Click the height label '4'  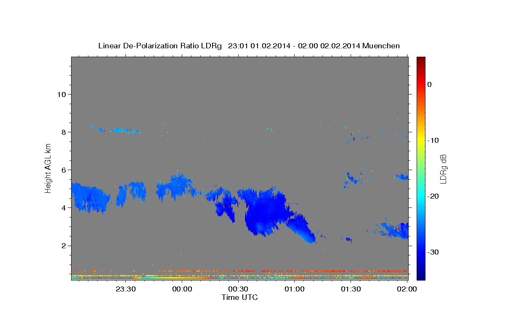coord(63,207)
